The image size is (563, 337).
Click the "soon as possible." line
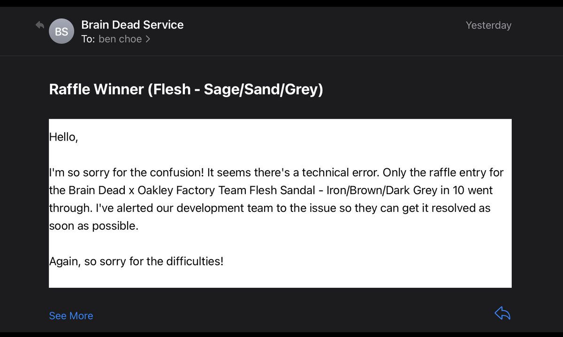coord(94,226)
